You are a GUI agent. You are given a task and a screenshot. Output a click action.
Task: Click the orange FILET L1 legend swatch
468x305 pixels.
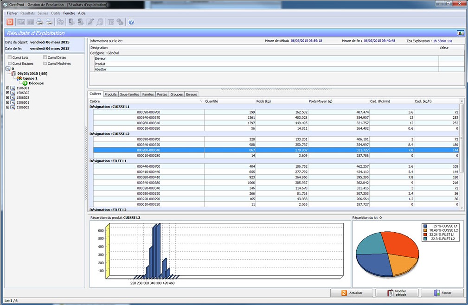coord(425,235)
